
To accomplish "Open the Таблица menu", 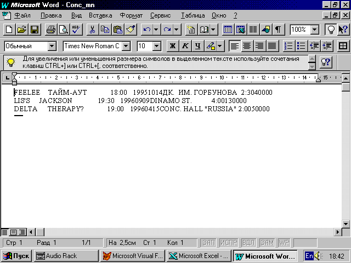I will click(x=193, y=15).
